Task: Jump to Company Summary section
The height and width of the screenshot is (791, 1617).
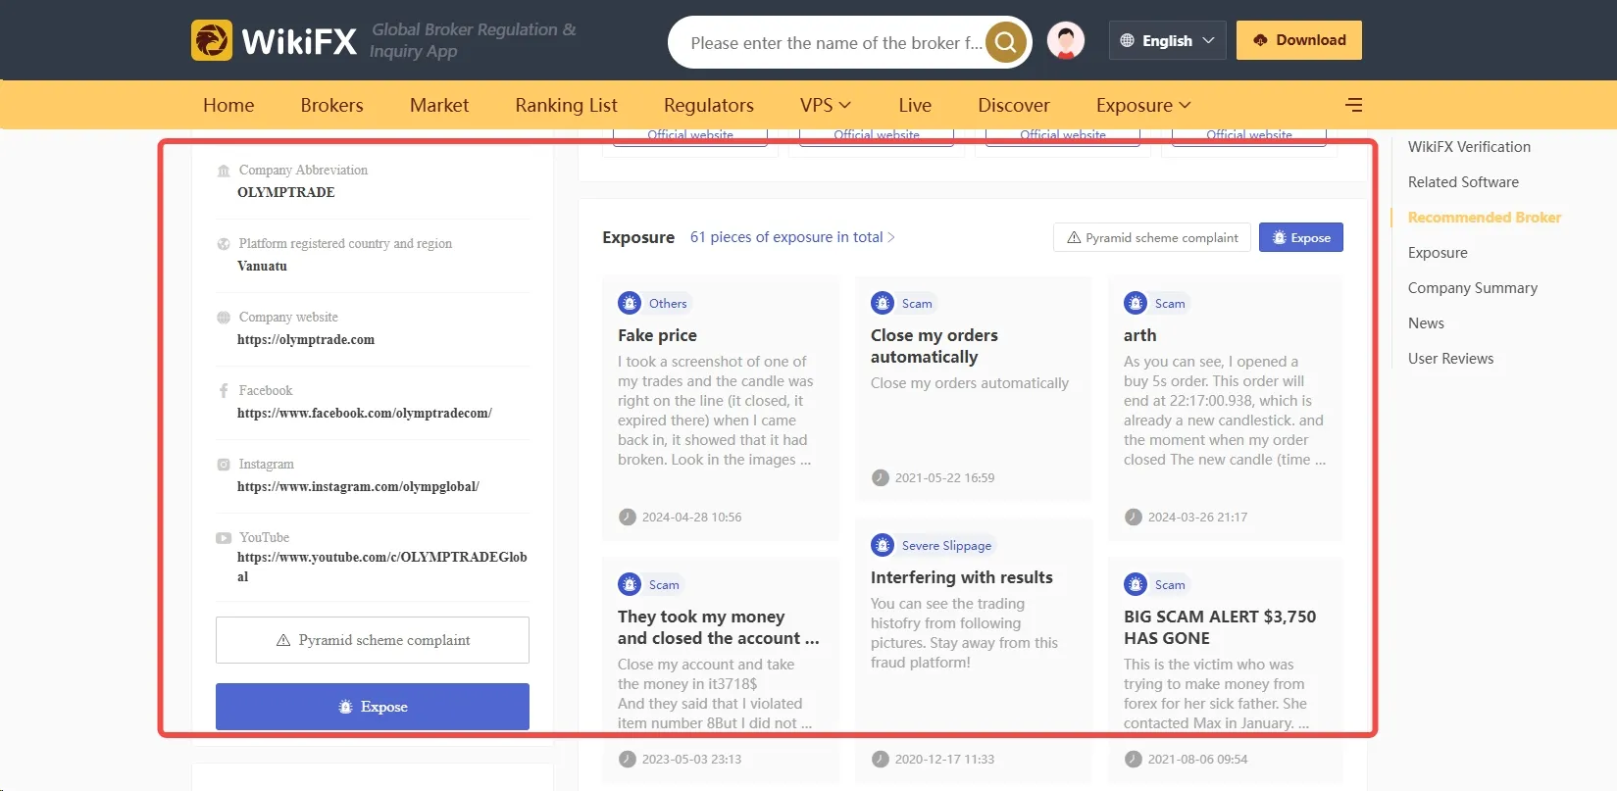Action: click(x=1473, y=288)
